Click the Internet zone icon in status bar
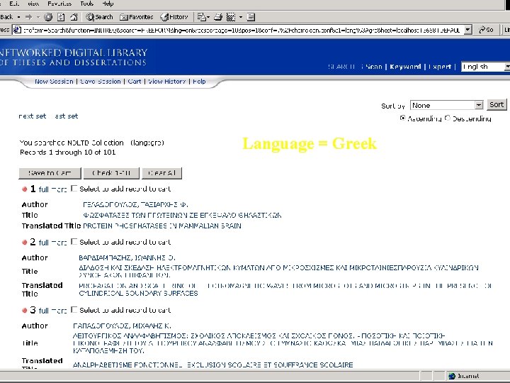Screen dimensions: 510x383 (451, 376)
